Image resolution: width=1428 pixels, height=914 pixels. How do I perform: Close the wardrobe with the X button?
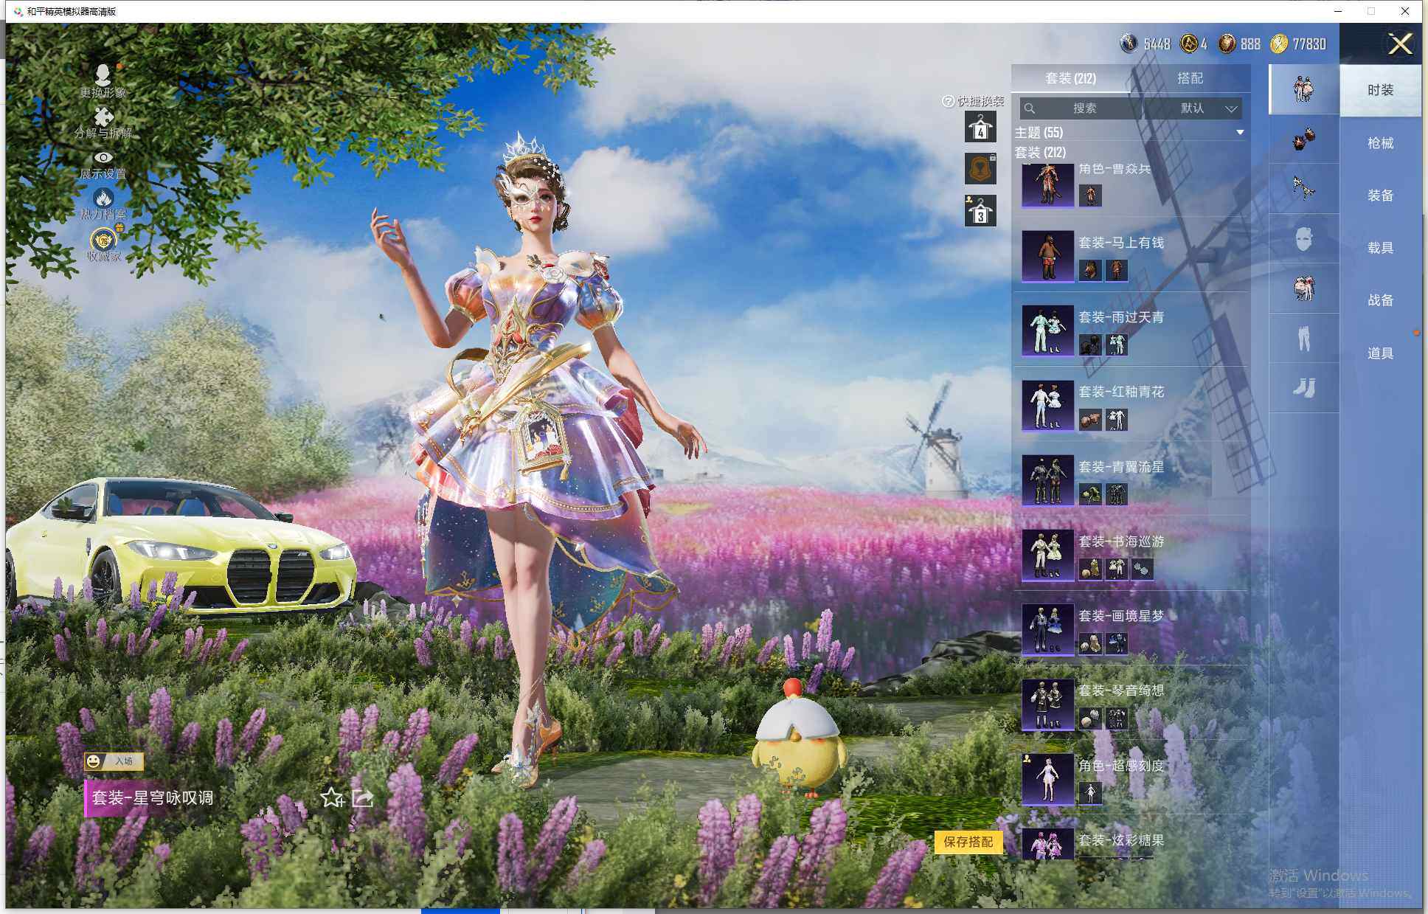coord(1399,44)
